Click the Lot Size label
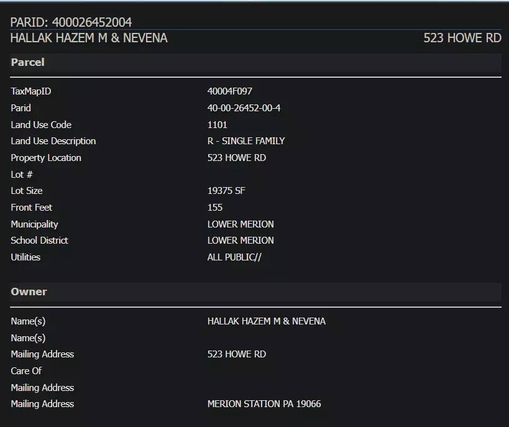The width and height of the screenshot is (509, 427). 27,191
